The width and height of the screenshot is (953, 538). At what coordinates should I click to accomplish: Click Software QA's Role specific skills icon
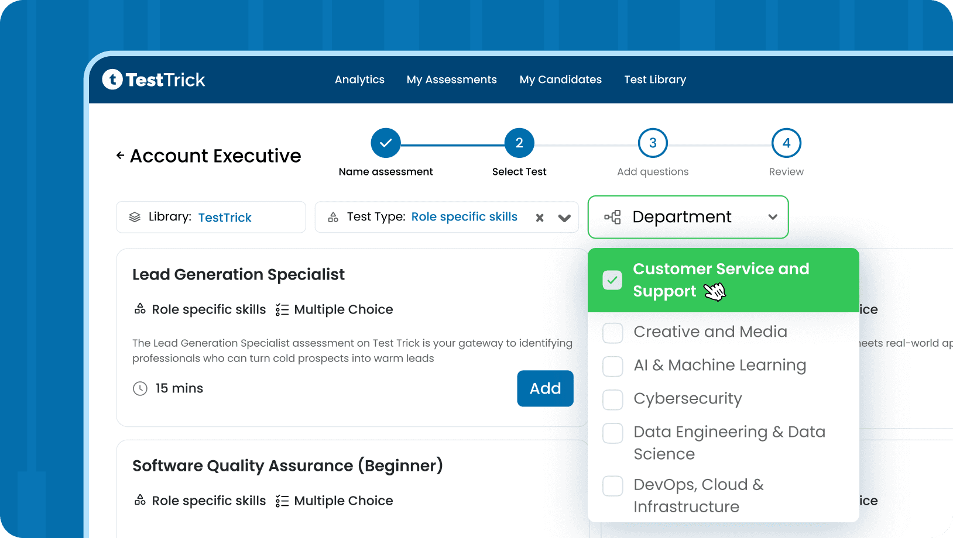pyautogui.click(x=140, y=500)
